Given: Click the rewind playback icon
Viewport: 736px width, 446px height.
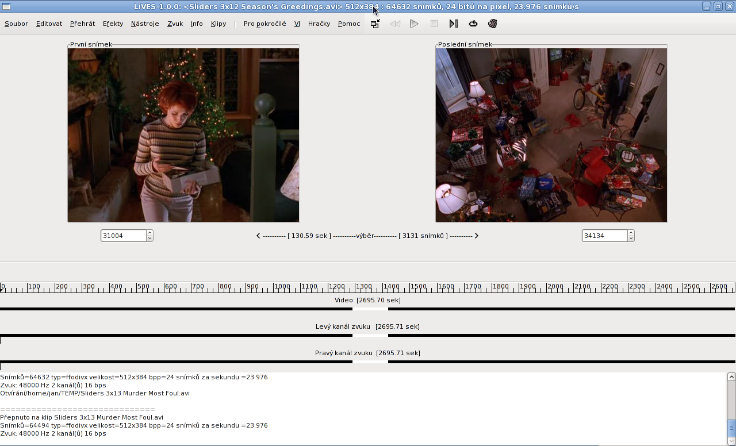Looking at the screenshot, I should pyautogui.click(x=395, y=24).
